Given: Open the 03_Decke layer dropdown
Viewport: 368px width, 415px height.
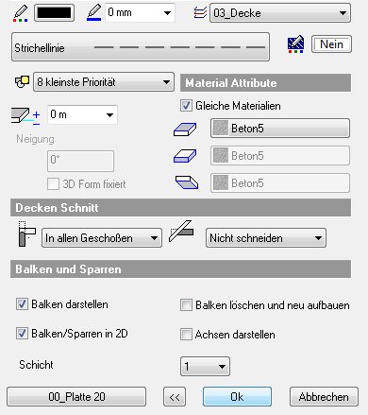Looking at the screenshot, I should pyautogui.click(x=280, y=13).
